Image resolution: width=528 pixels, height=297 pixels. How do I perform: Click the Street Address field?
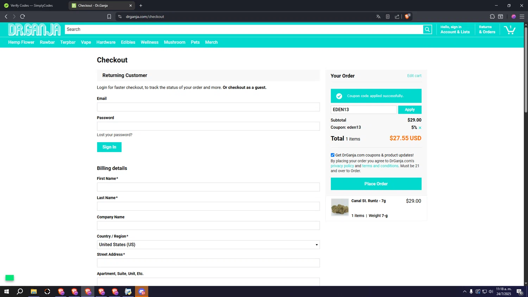208,263
